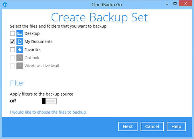Click the Cancel button

(x=152, y=126)
